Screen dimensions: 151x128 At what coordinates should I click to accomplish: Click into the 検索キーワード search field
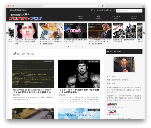[127, 11]
